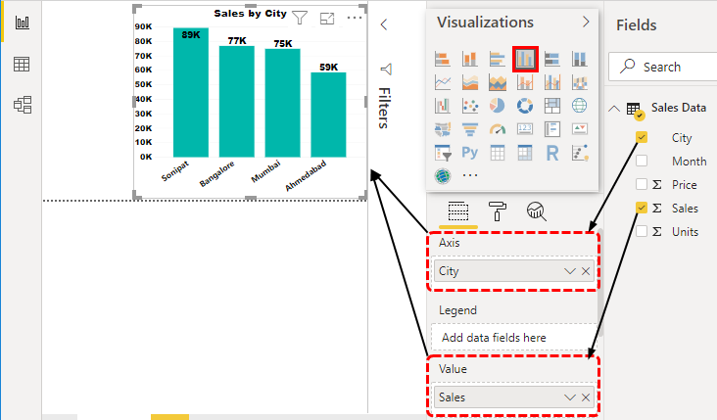Click Legend 'Add data fields here' well
Screen dimensions: 717x420
pos(513,338)
